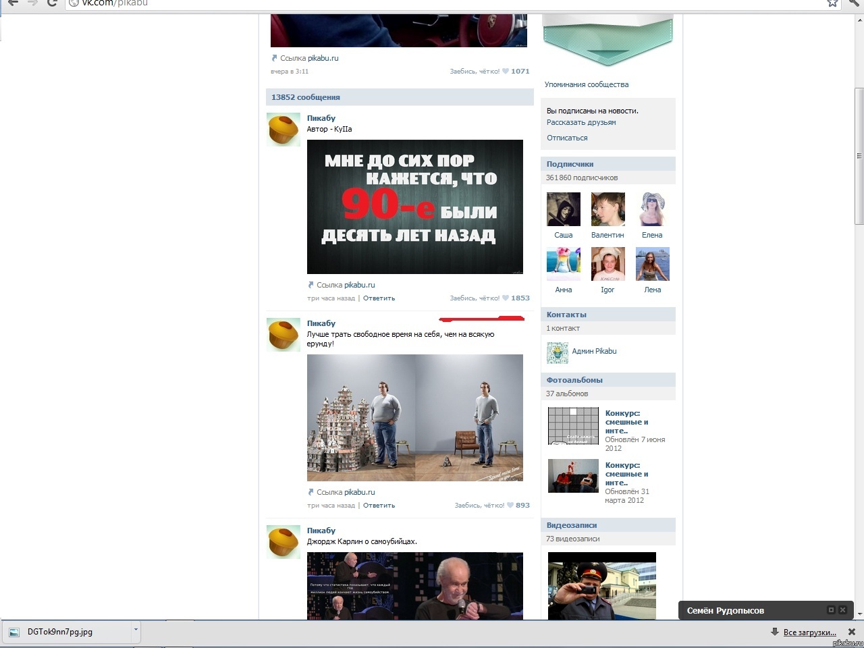This screenshot has height=648, width=864.
Task: Open dropdown arrow for DGTok9nn7pg.jpg download
Action: tap(136, 630)
